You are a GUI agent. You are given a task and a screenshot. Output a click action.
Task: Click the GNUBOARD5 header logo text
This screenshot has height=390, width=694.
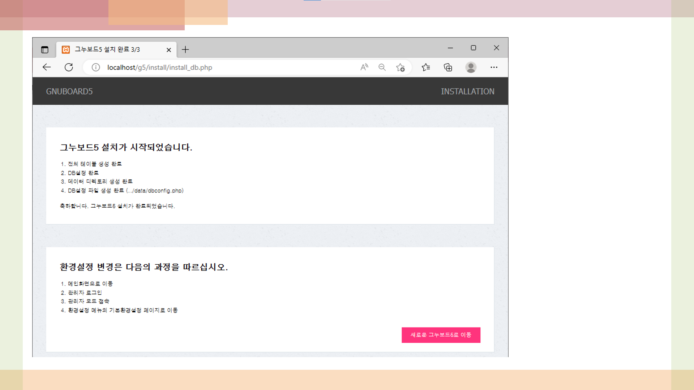click(69, 91)
